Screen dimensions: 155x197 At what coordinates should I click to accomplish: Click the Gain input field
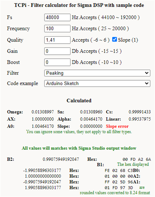(x=57, y=51)
